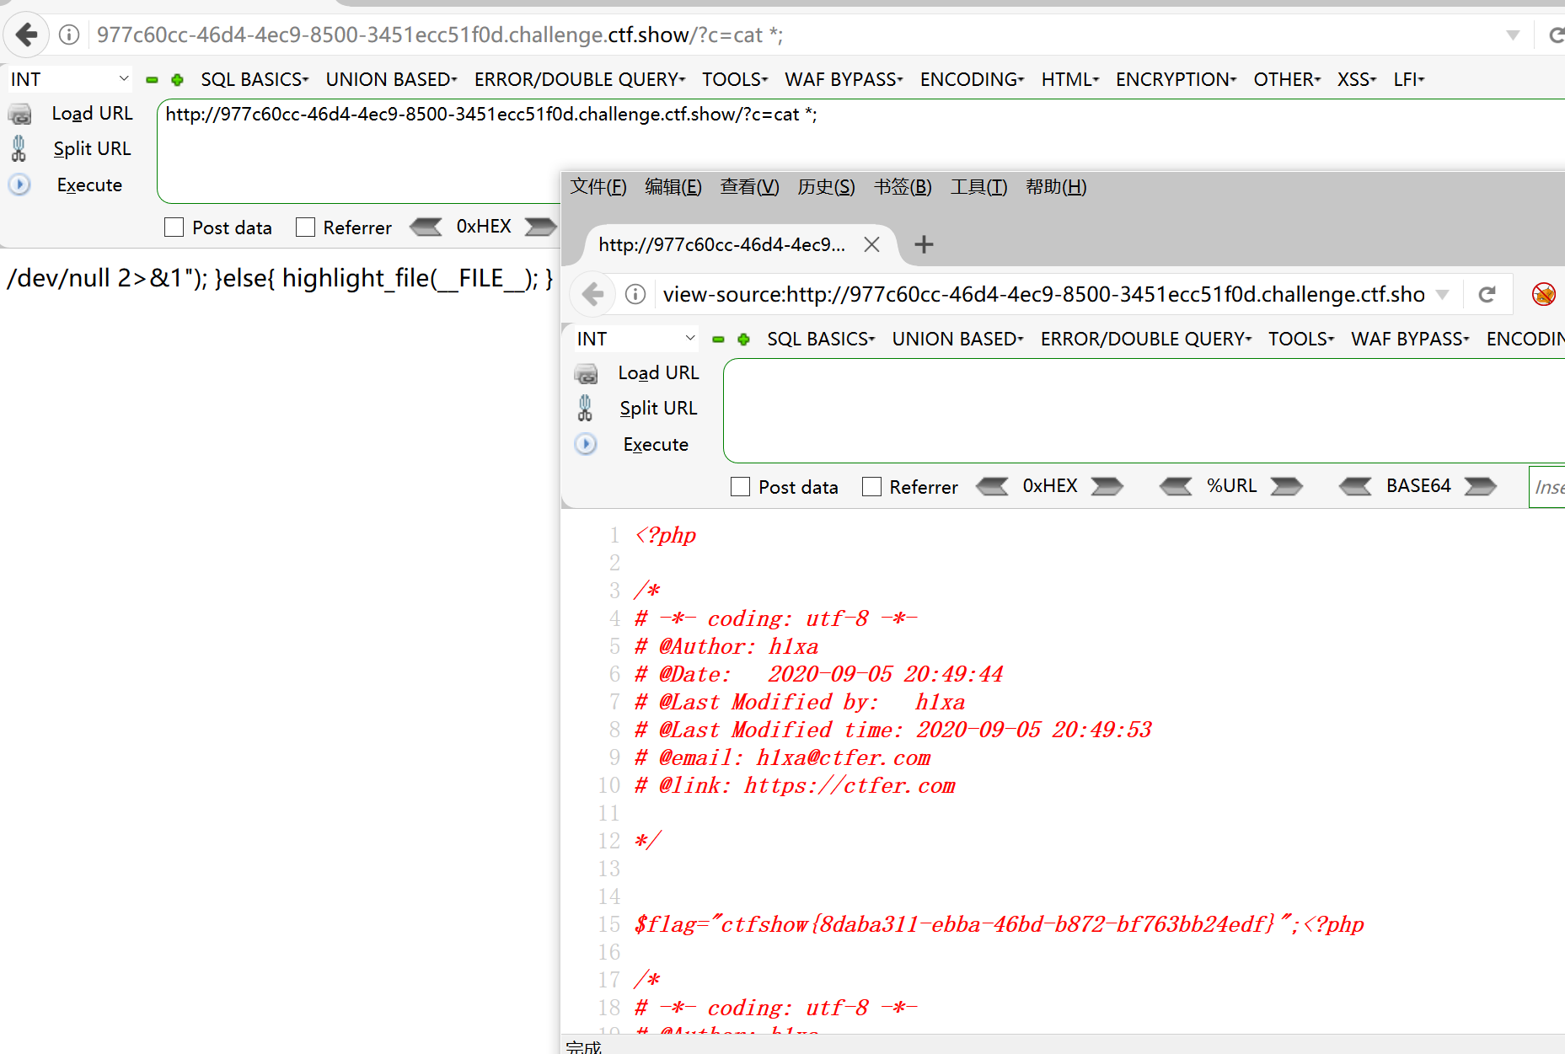This screenshot has height=1054, width=1565.
Task: Go back in the view-source window
Action: click(x=592, y=294)
